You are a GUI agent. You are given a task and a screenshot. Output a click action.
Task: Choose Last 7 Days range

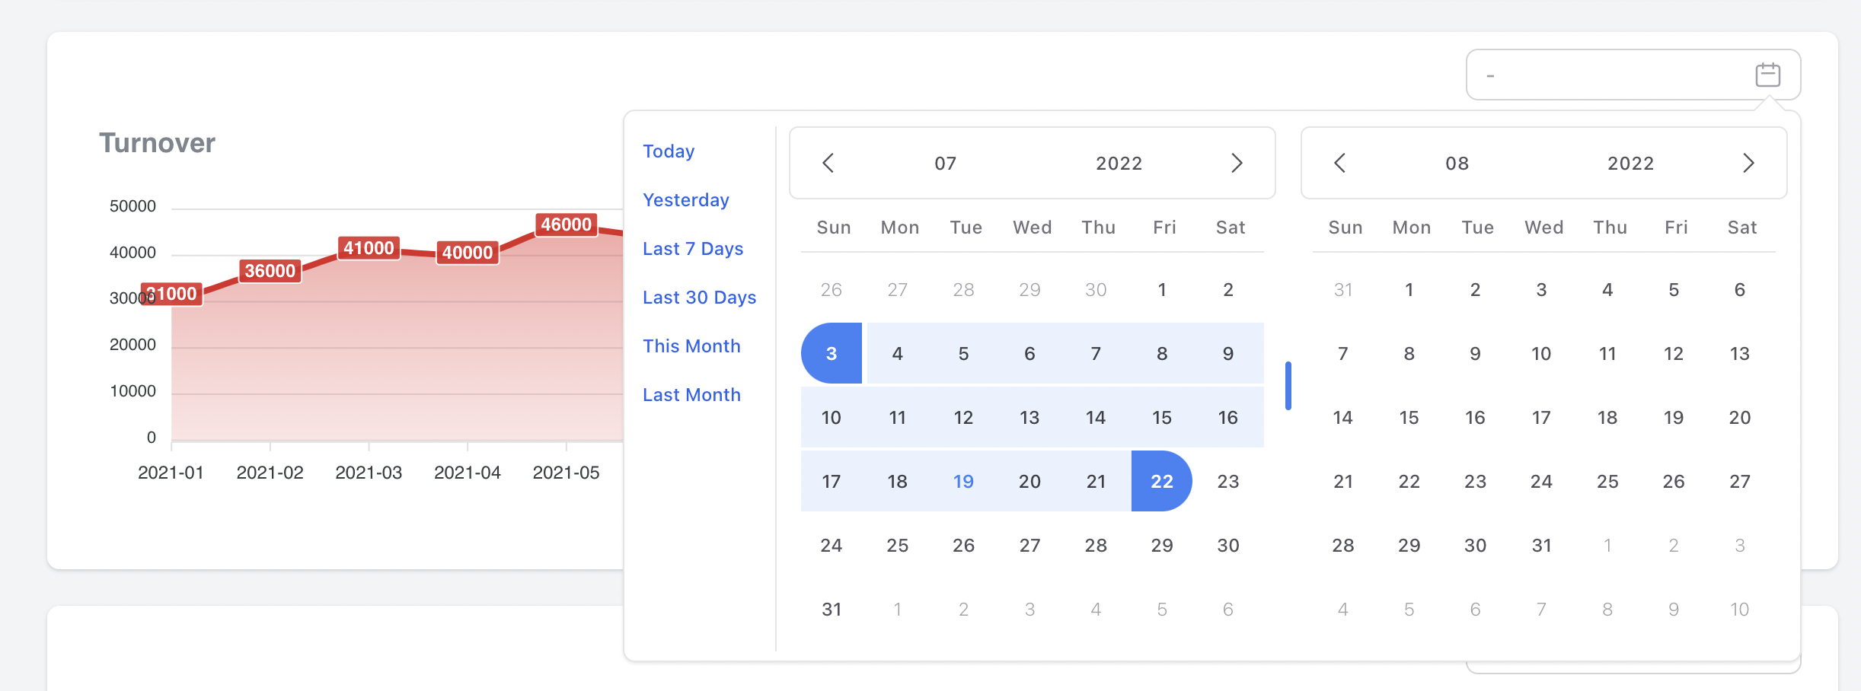tap(693, 249)
